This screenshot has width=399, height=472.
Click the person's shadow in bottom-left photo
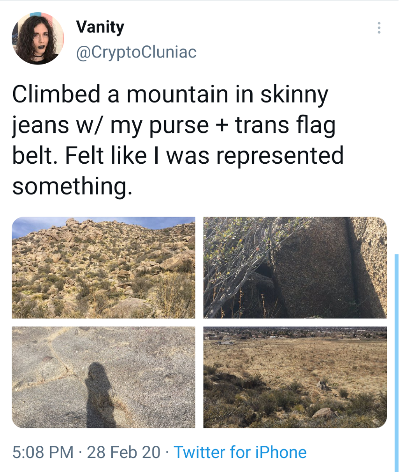100,395
